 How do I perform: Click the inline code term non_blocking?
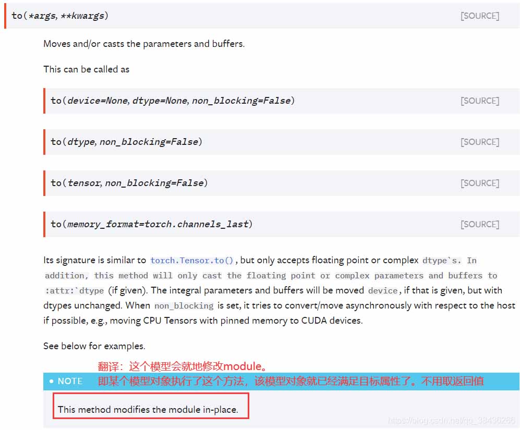pyautogui.click(x=184, y=305)
